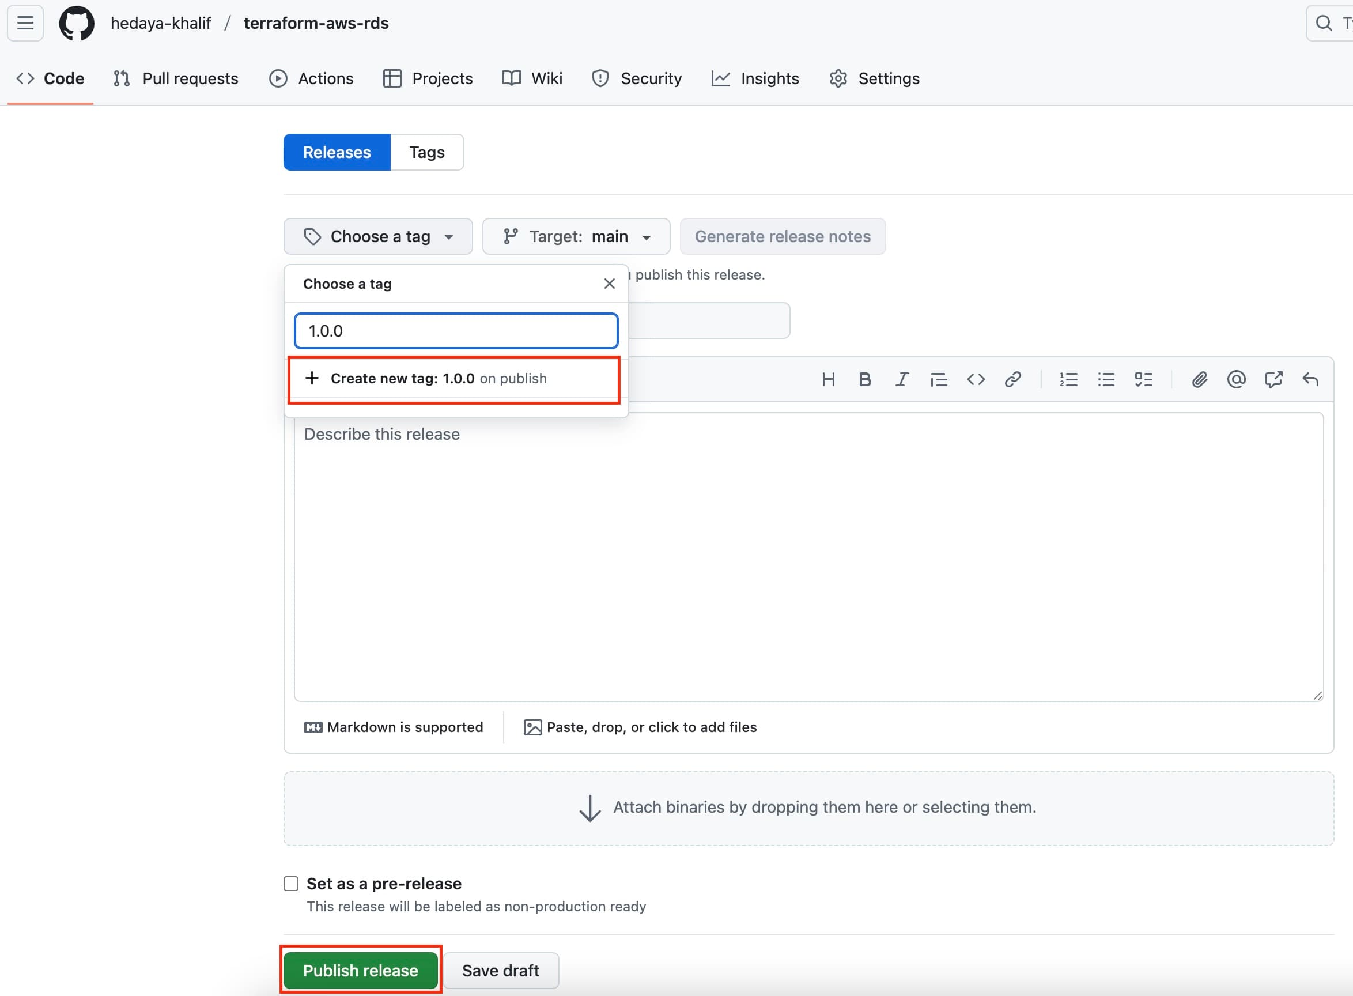Switch to the Tags tab
Image resolution: width=1353 pixels, height=996 pixels.
[426, 153]
